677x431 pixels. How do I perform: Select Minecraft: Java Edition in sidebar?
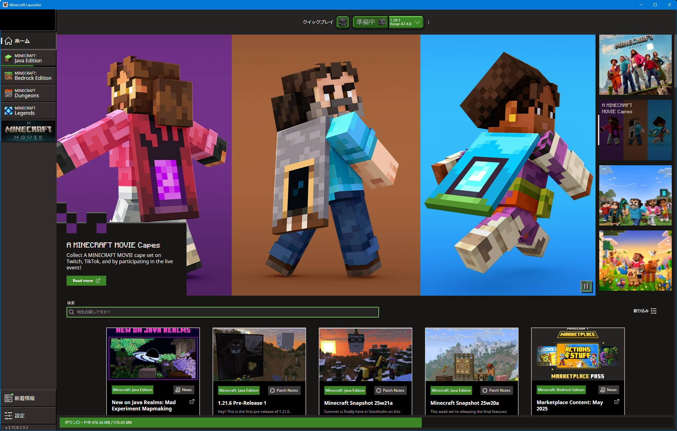[28, 58]
